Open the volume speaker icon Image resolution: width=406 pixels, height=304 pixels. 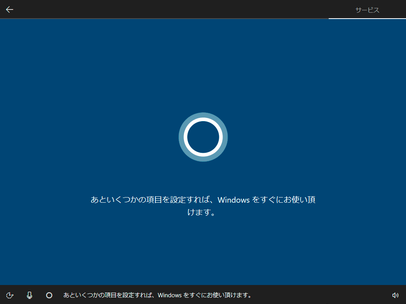(x=395, y=295)
